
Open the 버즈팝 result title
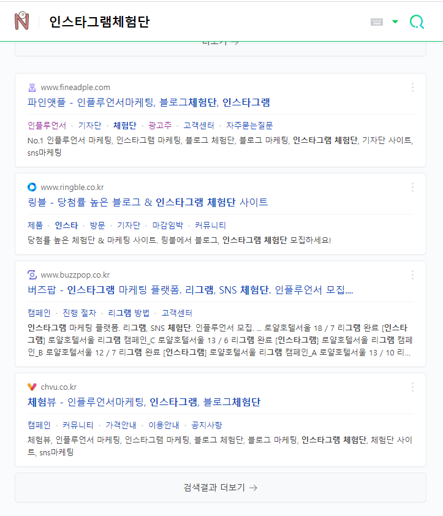pyautogui.click(x=190, y=290)
